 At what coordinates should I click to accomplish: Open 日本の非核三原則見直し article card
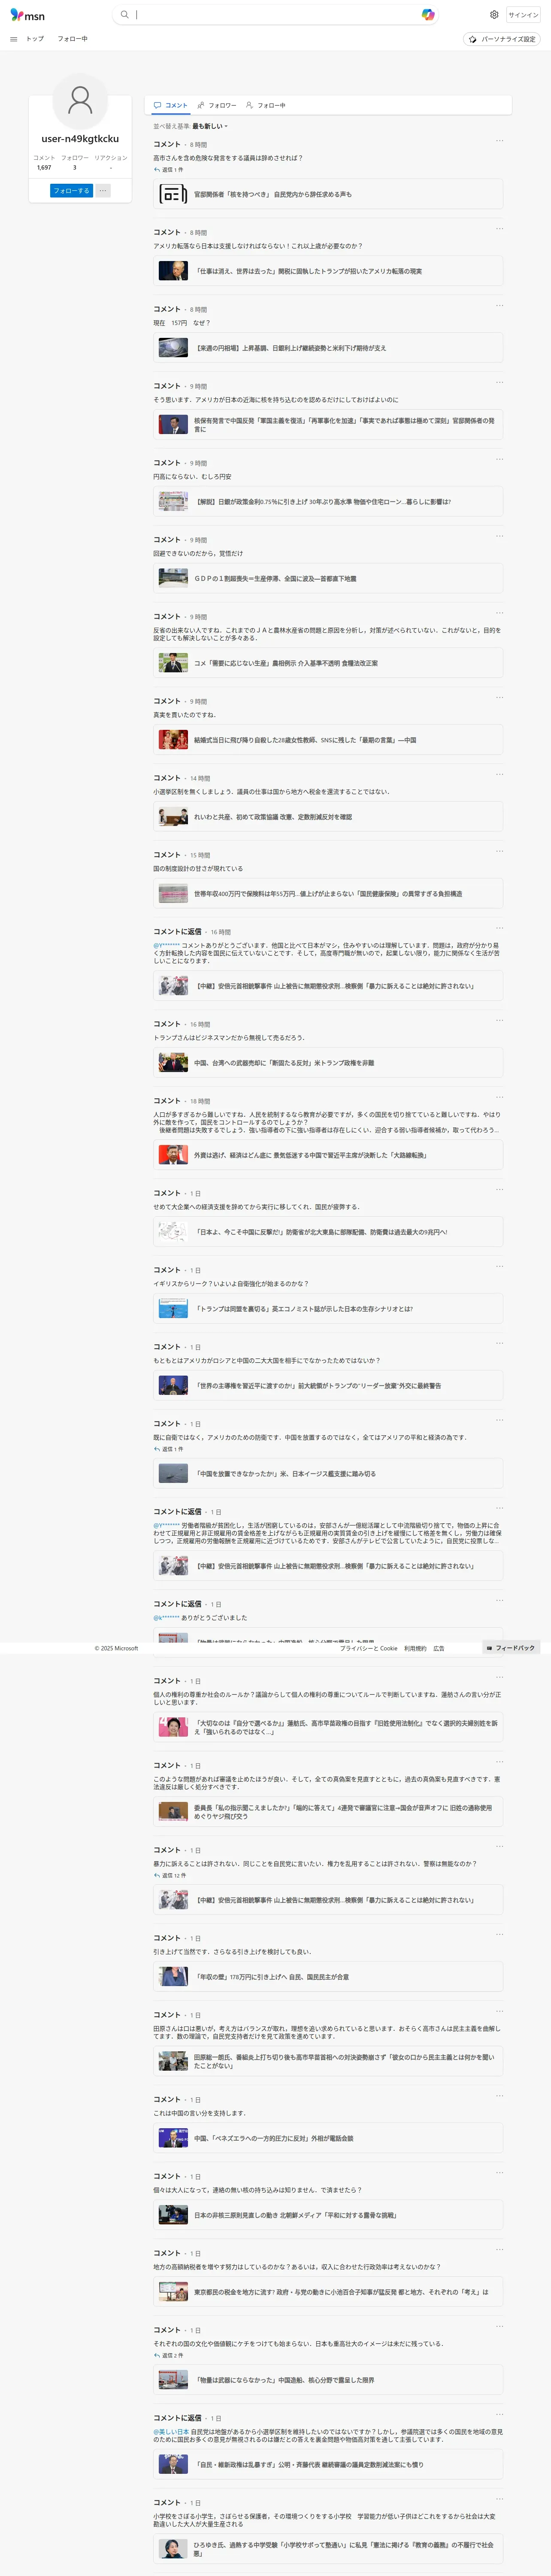tap(328, 2215)
